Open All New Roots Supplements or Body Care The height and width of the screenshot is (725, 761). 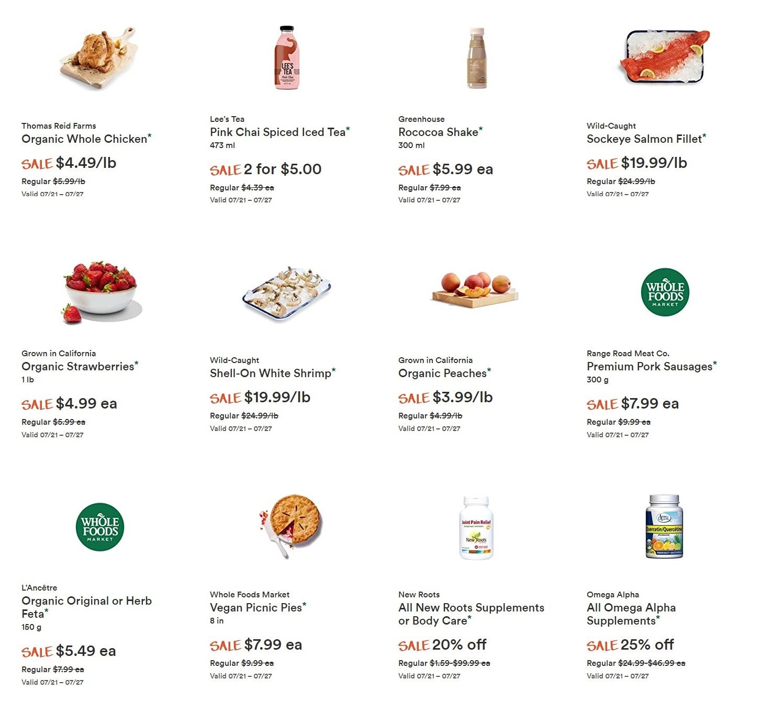tap(471, 614)
